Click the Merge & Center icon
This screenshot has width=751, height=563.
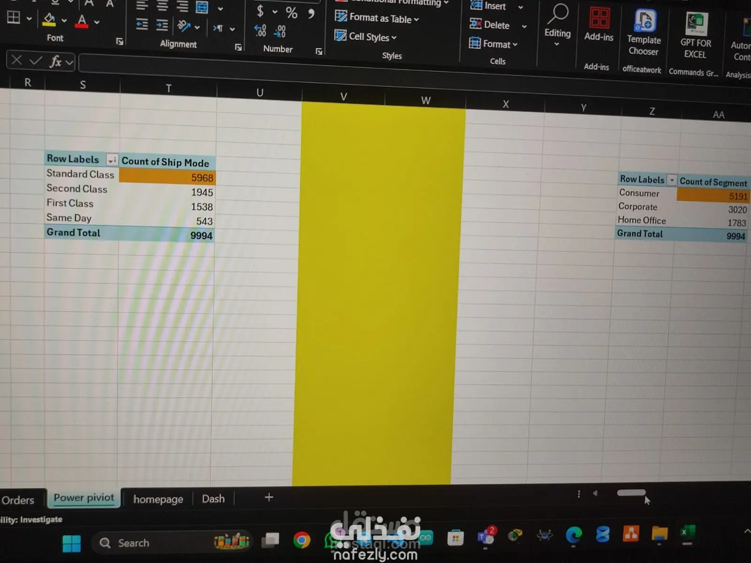[x=202, y=8]
